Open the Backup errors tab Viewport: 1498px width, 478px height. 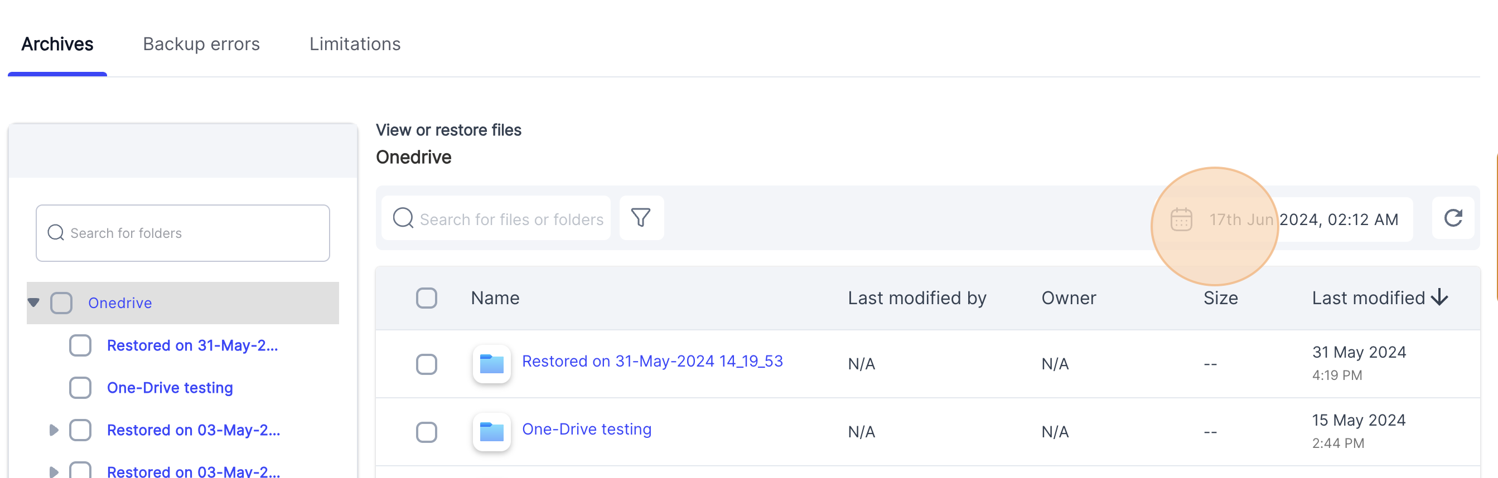[201, 44]
